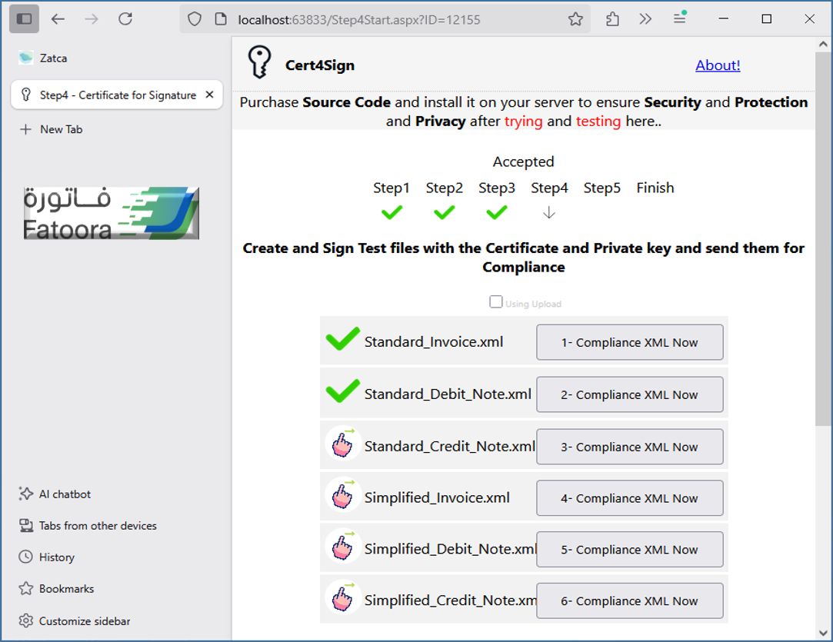This screenshot has height=642, width=833.
Task: Open the browser extensions puzzle icon
Action: pos(612,19)
